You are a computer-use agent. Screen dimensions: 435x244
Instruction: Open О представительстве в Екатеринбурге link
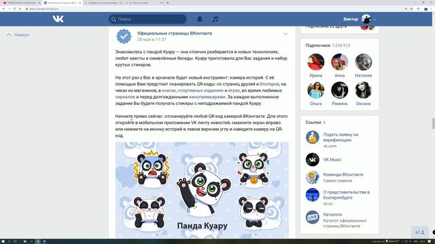click(x=346, y=195)
